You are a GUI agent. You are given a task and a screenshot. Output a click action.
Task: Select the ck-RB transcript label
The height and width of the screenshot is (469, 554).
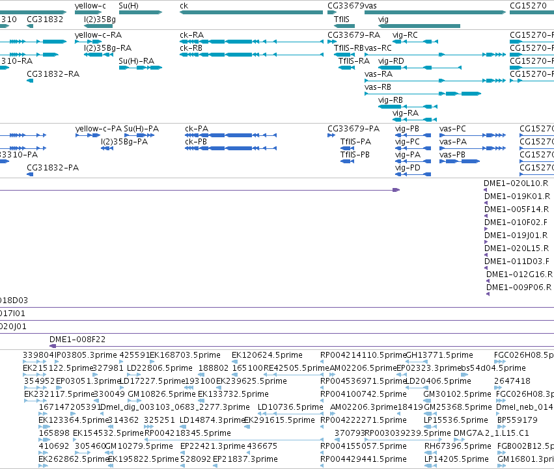[191, 47]
